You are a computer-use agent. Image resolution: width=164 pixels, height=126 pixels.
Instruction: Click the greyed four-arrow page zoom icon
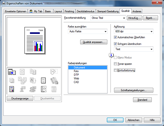pyautogui.click(x=22, y=72)
